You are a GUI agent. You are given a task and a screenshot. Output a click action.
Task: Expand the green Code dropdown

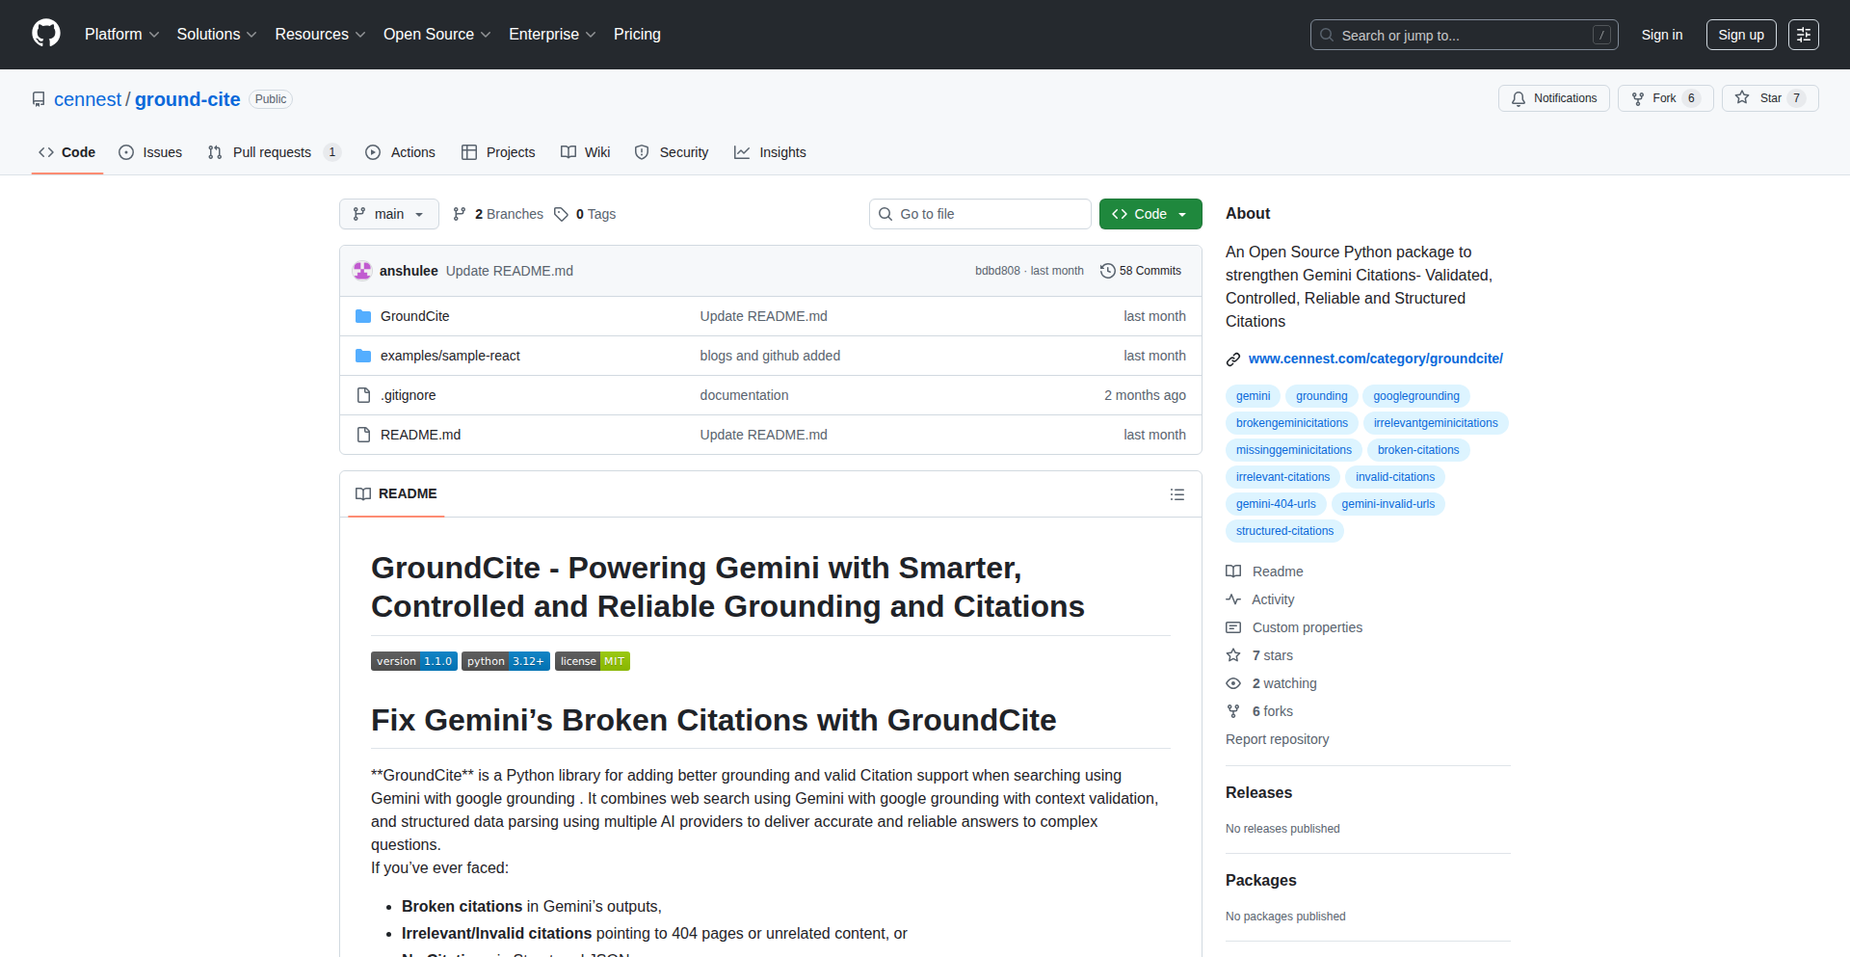click(x=1150, y=214)
